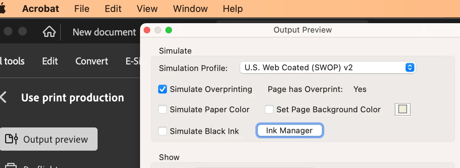Image resolution: width=460 pixels, height=168 pixels.
Task: Open the Convert tool in Acrobat toolbar
Action: [92, 61]
